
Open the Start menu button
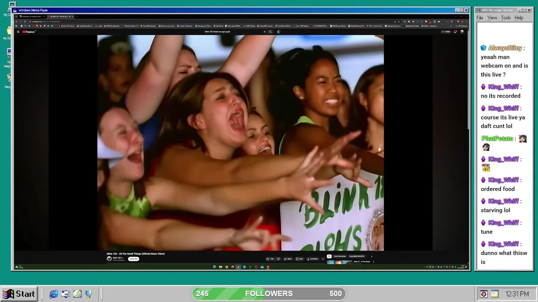[x=19, y=294]
